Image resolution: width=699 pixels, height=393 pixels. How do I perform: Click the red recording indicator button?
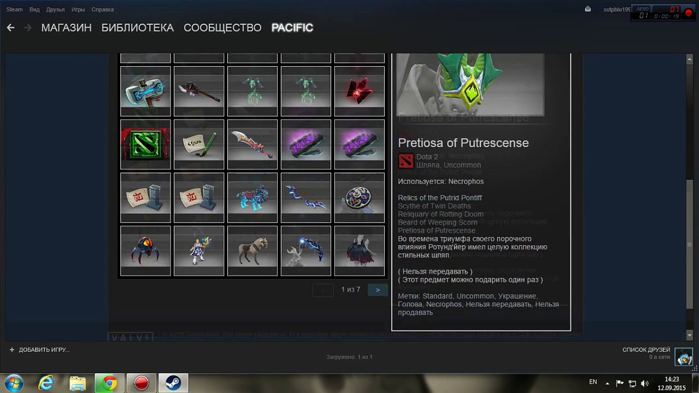688,13
